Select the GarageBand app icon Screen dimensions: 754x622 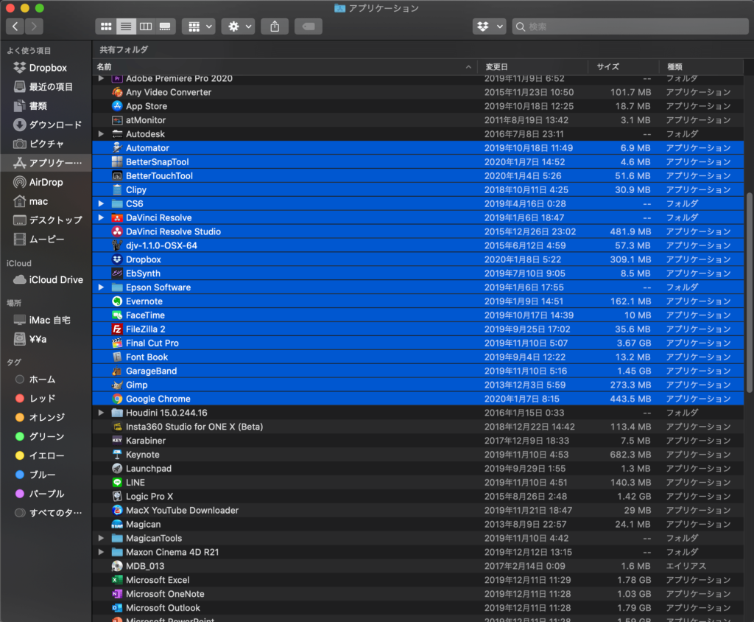pyautogui.click(x=117, y=371)
